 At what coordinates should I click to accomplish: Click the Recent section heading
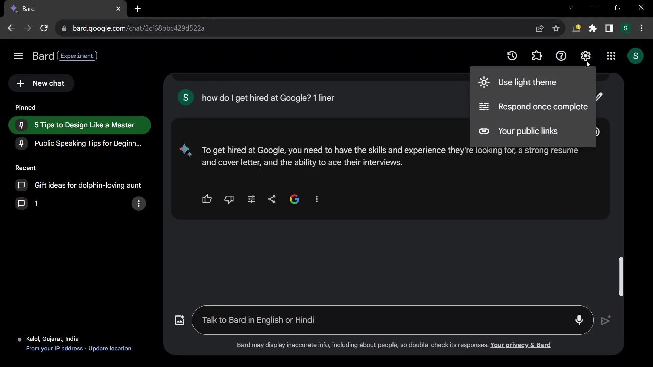[26, 168]
